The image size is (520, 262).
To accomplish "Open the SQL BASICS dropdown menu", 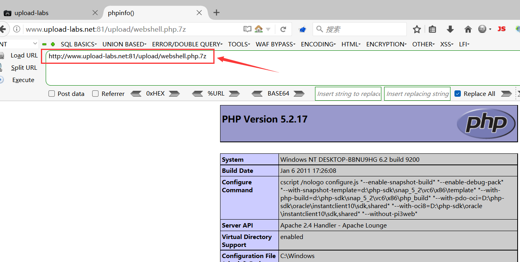I will (78, 44).
